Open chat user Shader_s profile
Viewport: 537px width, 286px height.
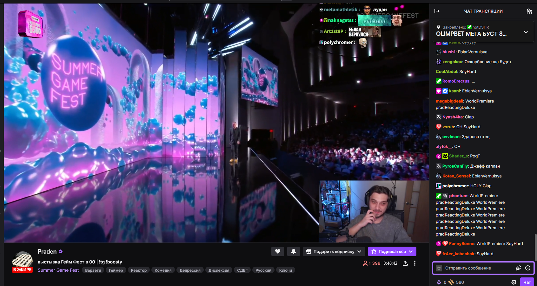coord(458,156)
